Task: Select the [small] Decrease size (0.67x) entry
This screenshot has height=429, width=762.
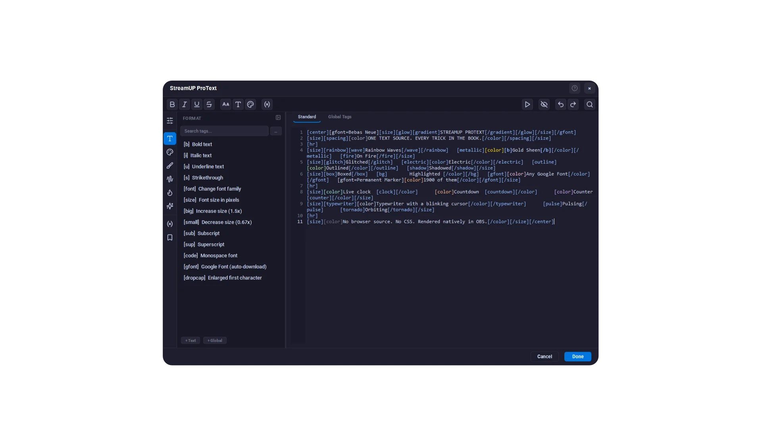Action: tap(230, 222)
